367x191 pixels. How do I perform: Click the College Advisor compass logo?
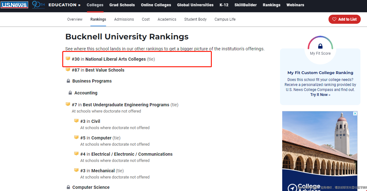click(x=292, y=188)
